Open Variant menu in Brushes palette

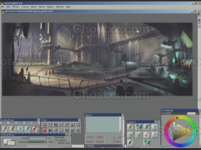tap(12, 122)
